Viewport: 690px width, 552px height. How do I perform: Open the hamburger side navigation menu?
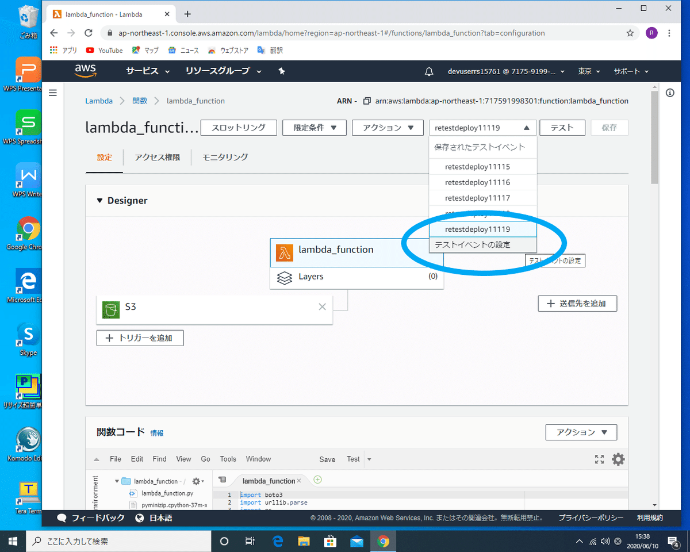53,93
